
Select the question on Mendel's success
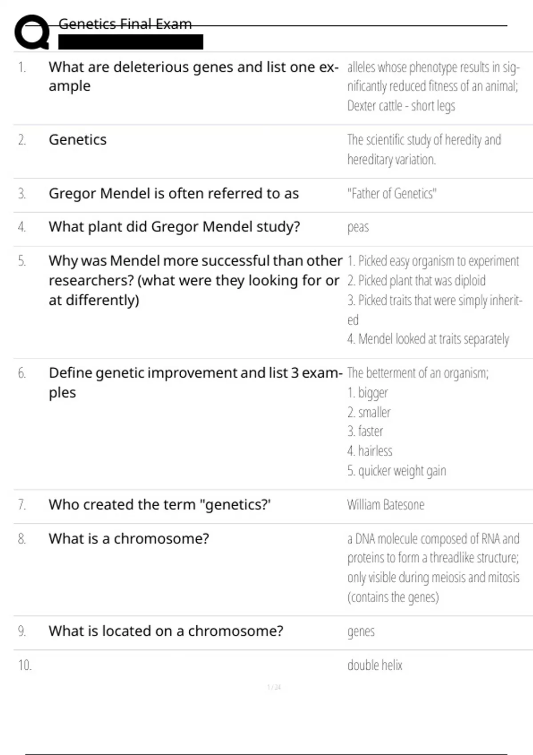(x=195, y=280)
